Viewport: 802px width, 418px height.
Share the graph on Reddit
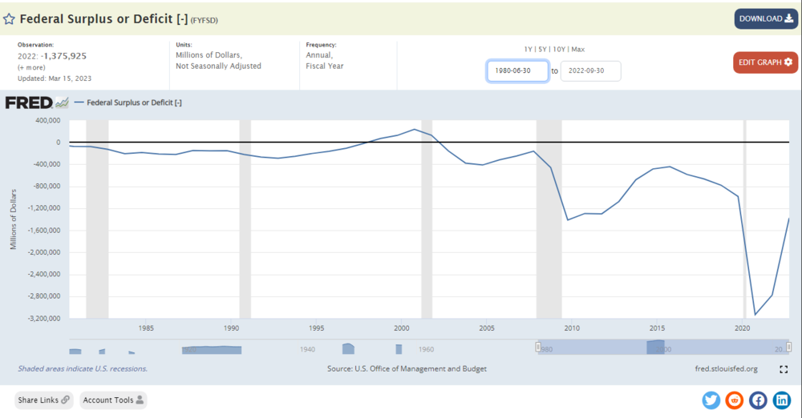[735, 400]
